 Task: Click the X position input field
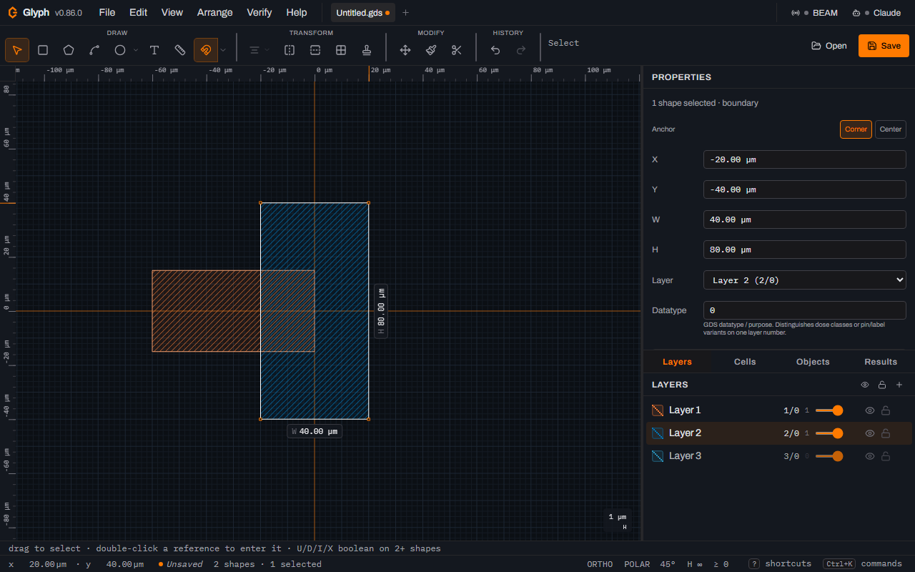(x=805, y=159)
